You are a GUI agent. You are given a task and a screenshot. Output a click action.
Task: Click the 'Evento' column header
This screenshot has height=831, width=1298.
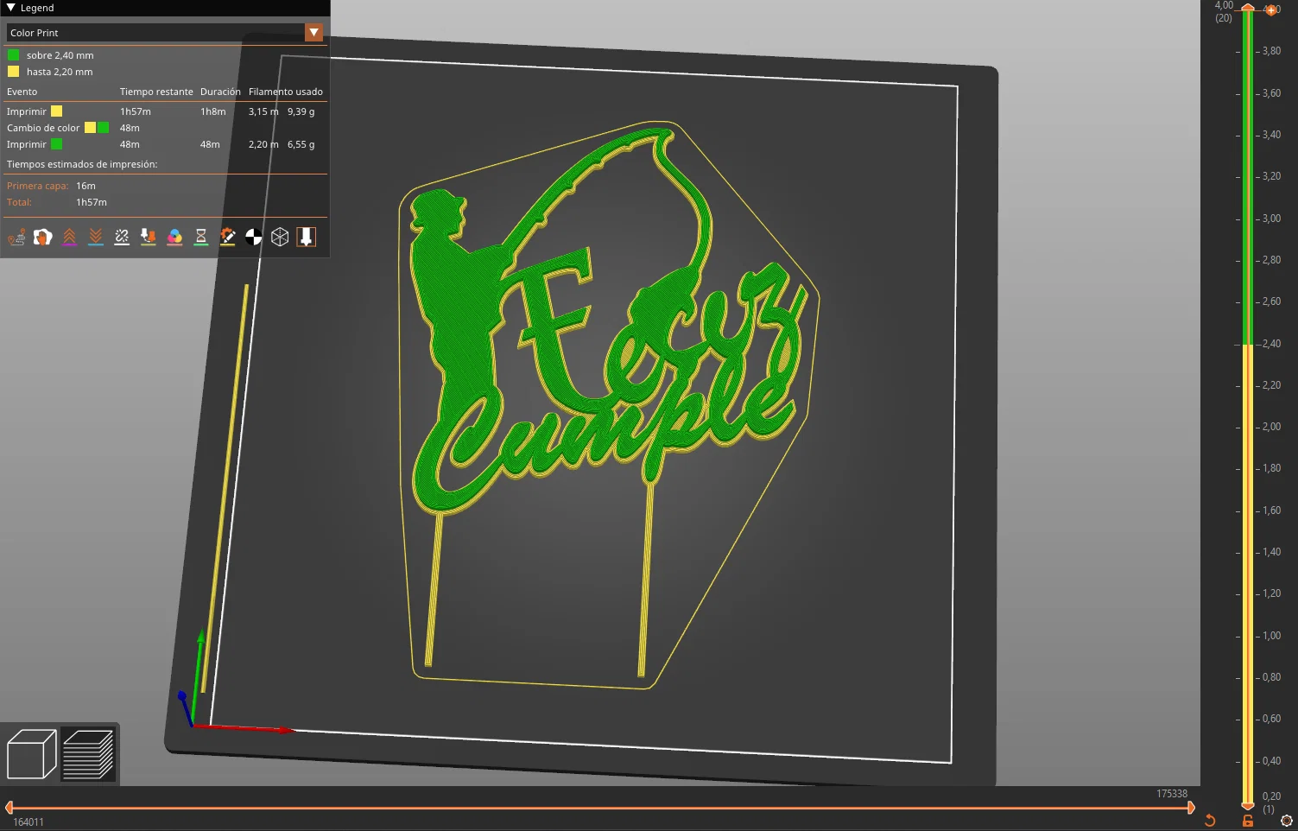pos(22,92)
